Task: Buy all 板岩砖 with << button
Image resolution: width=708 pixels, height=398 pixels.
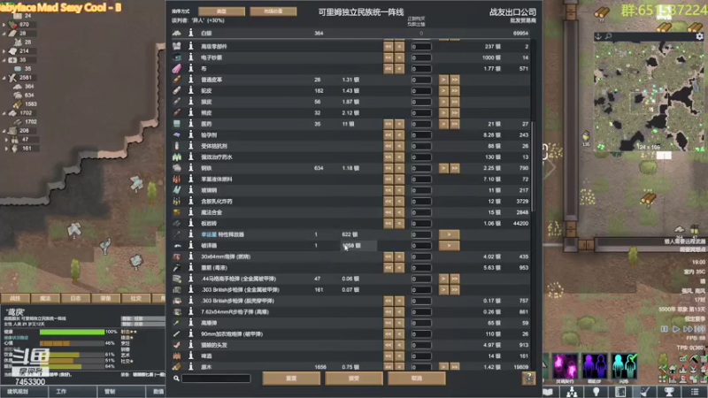Action: click(389, 223)
